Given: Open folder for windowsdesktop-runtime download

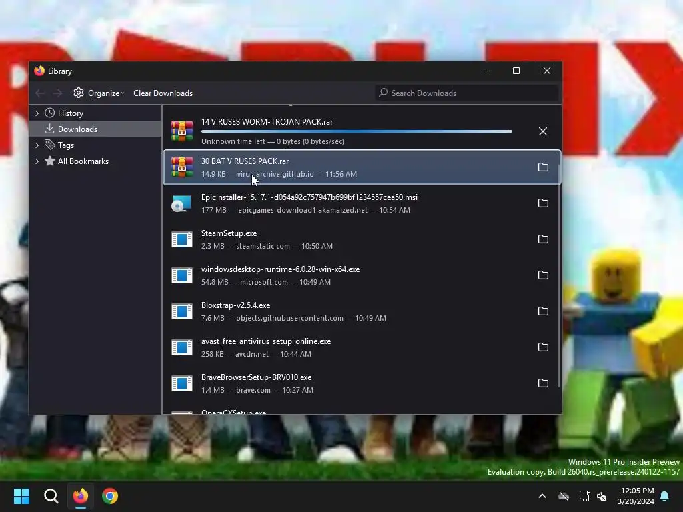Looking at the screenshot, I should (543, 275).
